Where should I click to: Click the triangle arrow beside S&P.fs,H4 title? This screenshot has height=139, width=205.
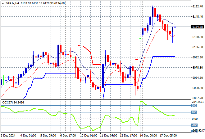pos(3,3)
